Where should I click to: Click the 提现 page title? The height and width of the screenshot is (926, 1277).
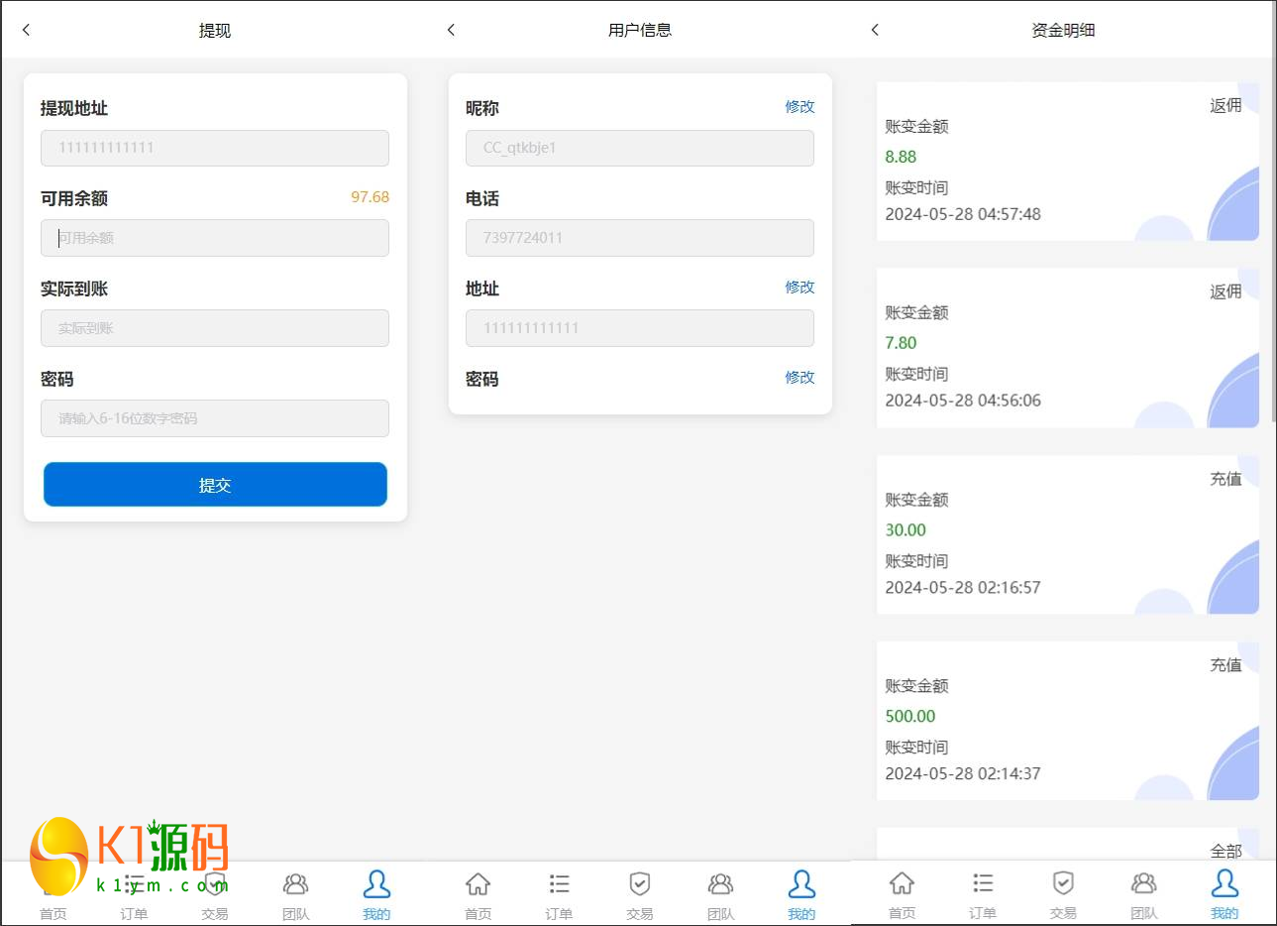click(215, 31)
